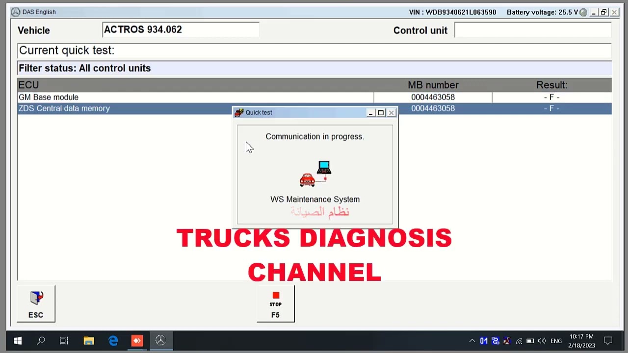Open File Explorer from the taskbar
The height and width of the screenshot is (353, 628).
point(89,341)
